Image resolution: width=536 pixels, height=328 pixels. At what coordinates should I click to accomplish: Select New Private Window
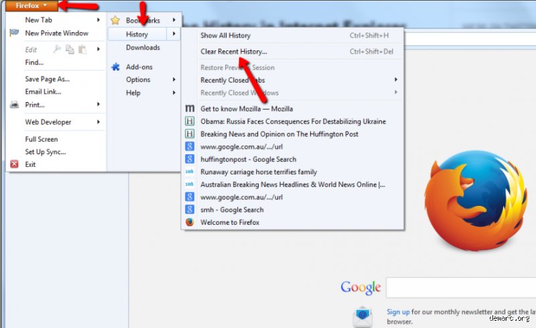(x=57, y=34)
